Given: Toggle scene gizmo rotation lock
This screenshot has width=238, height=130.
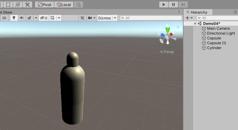Looking at the screenshot, I should [178, 27].
